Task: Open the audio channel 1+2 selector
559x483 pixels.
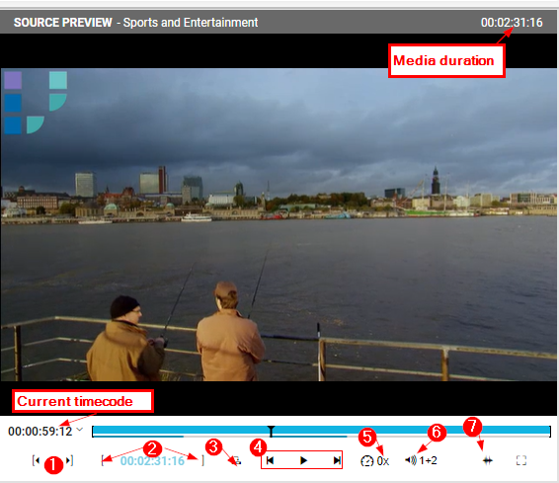Action: click(421, 460)
